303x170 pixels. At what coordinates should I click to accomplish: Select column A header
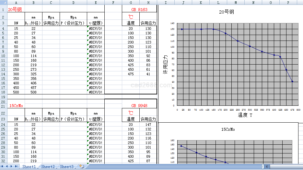click(x=16, y=3)
